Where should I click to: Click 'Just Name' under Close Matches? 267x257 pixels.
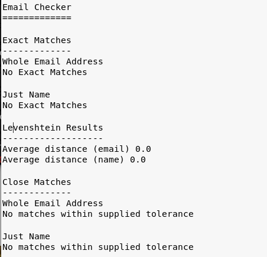26,236
